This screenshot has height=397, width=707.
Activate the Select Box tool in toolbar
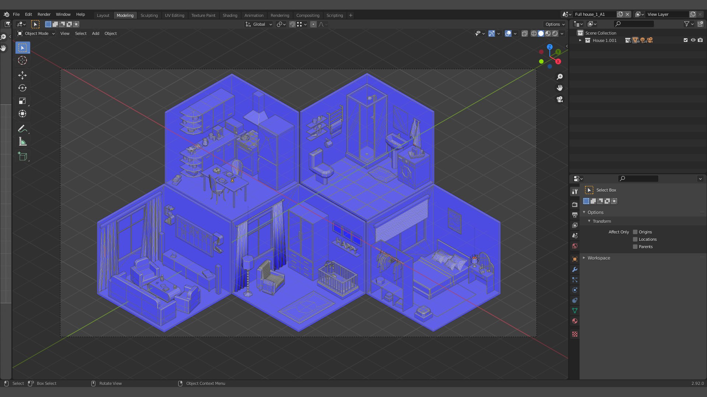click(22, 48)
